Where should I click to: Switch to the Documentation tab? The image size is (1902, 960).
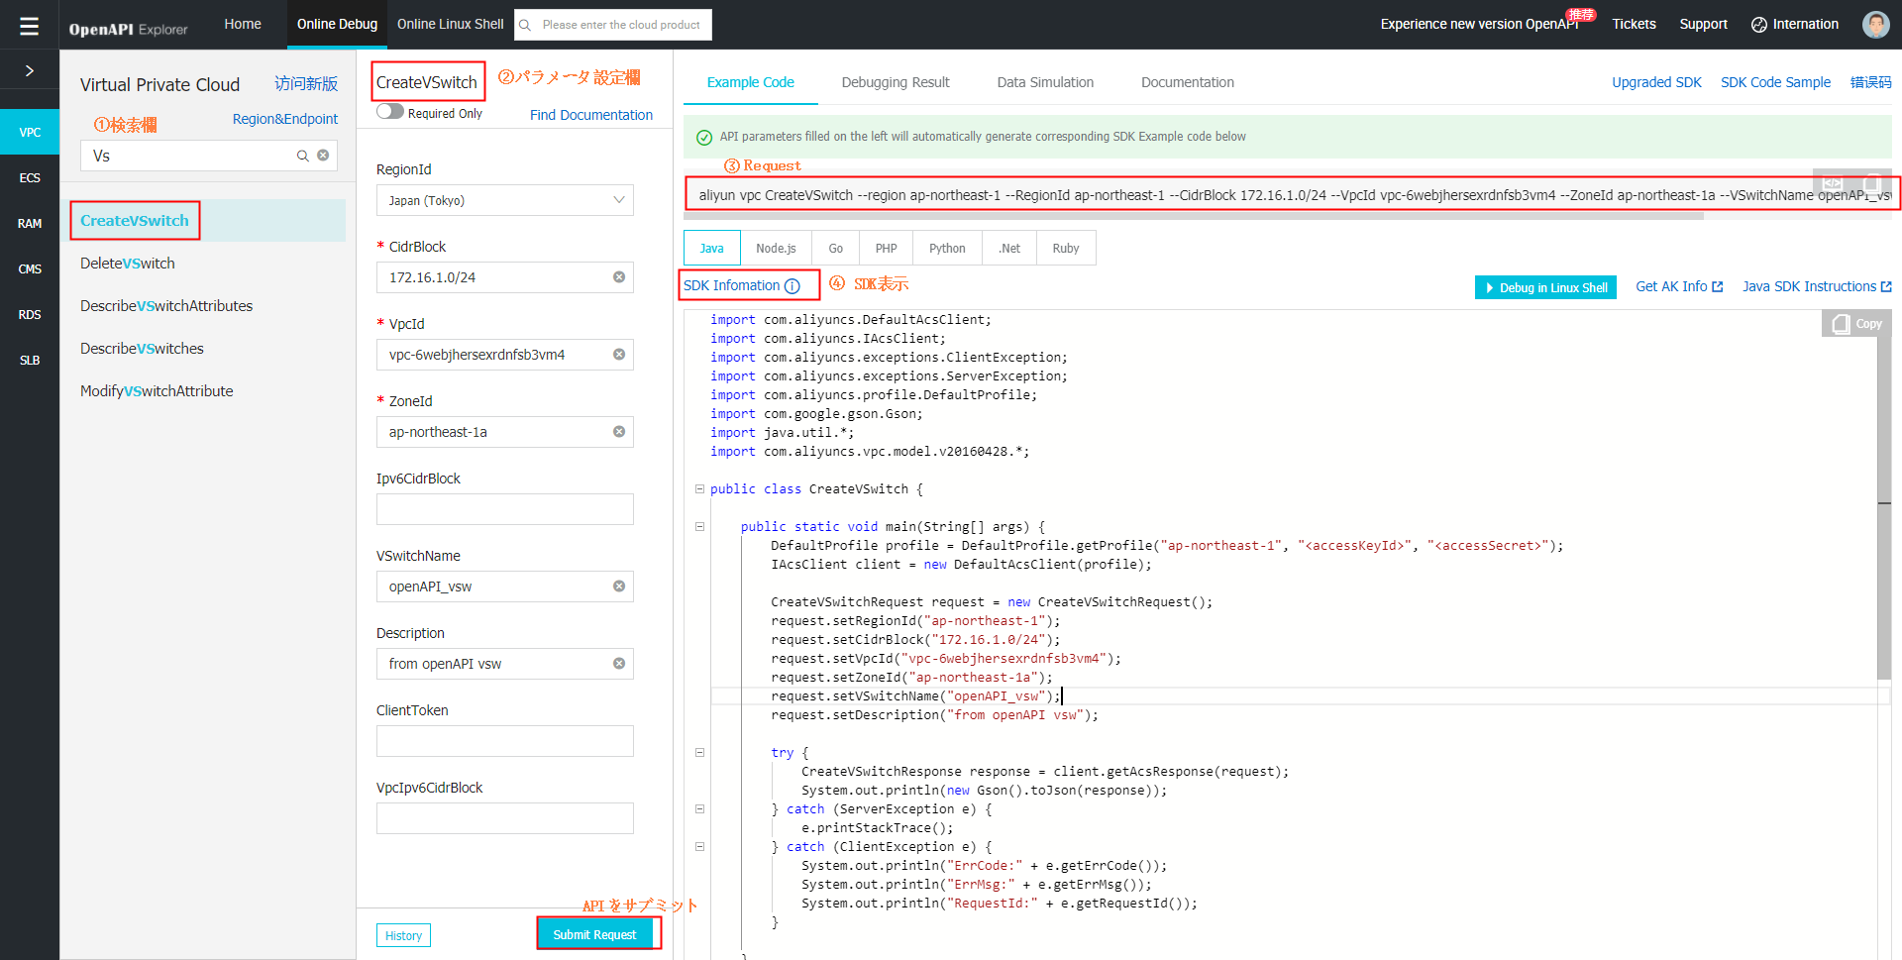pyautogui.click(x=1188, y=82)
